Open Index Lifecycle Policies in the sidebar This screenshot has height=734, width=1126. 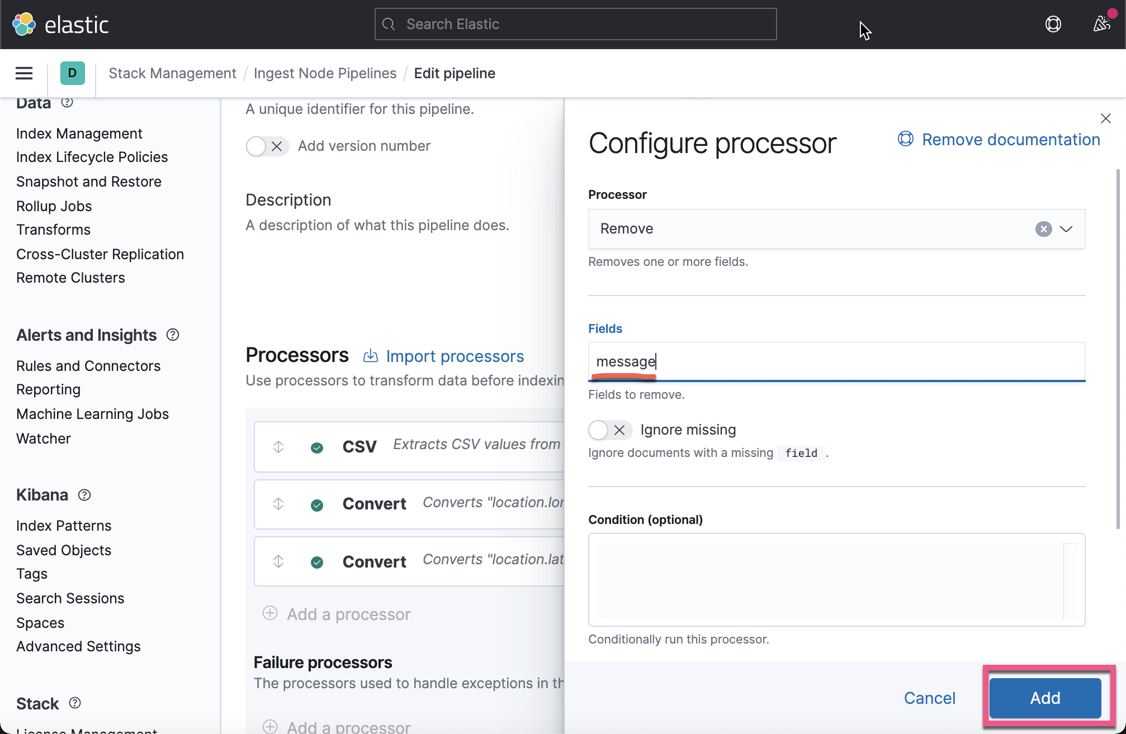click(92, 157)
